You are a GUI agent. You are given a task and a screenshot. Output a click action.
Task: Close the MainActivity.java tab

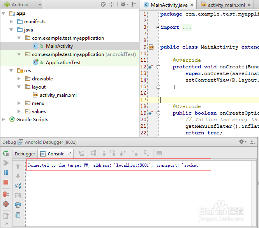pos(192,5)
